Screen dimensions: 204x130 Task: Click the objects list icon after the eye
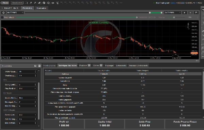[x=57, y=3]
